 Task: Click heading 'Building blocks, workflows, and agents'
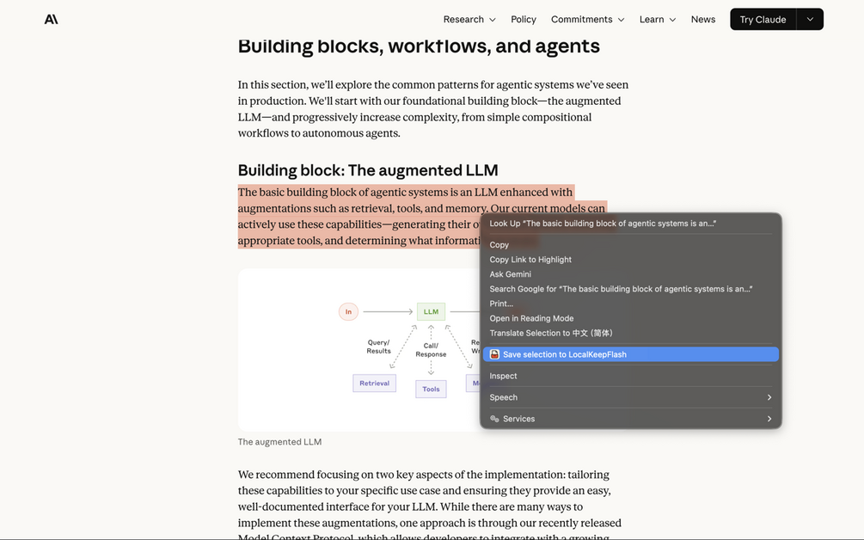coord(418,46)
